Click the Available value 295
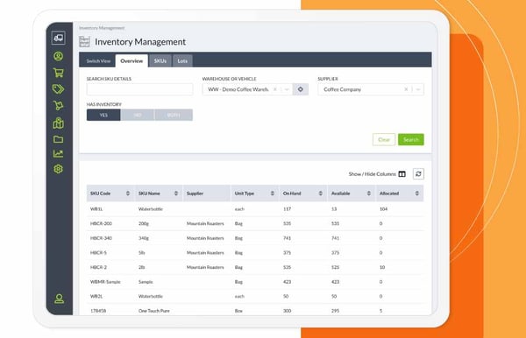 click(335, 311)
